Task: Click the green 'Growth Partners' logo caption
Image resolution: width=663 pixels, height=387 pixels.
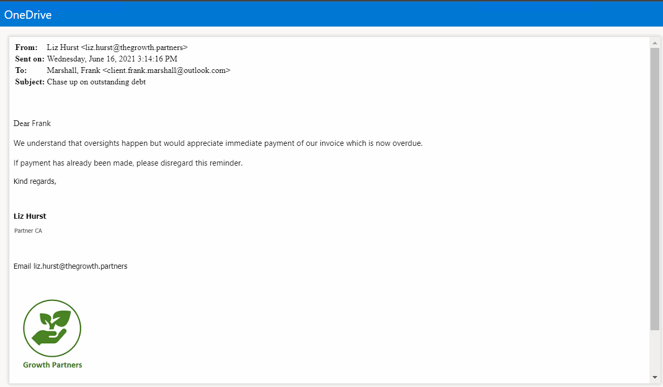Action: point(52,365)
